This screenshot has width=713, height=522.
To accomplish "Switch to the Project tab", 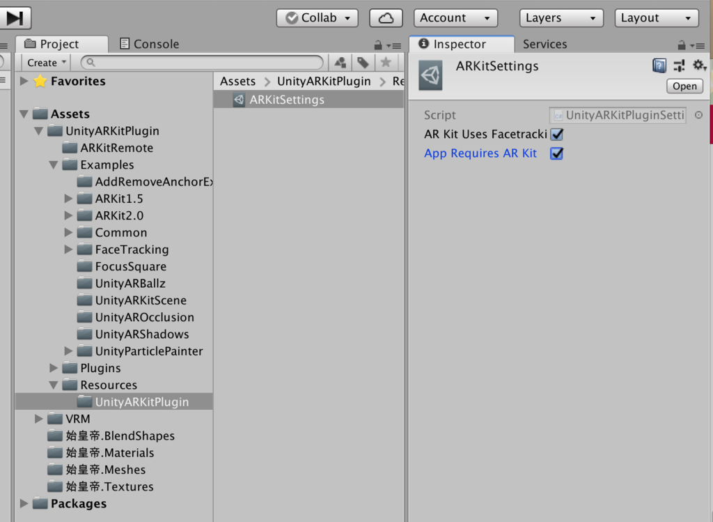I will (62, 44).
